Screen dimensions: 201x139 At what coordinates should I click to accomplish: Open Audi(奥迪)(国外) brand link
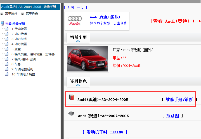105,17
